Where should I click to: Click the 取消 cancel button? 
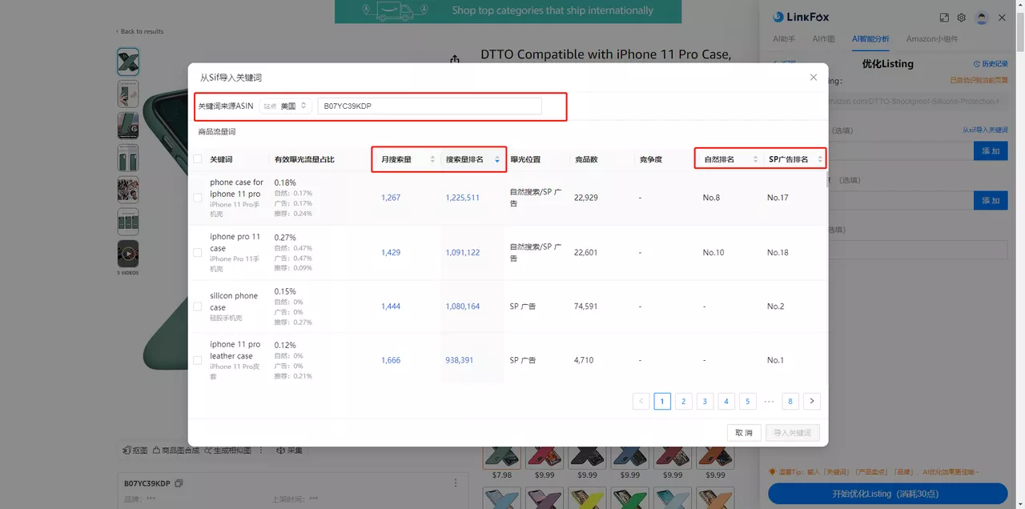[x=743, y=432]
